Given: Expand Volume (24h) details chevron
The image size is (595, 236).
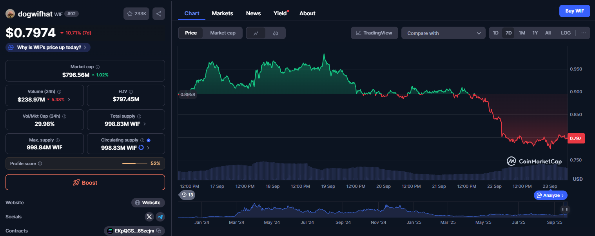Looking at the screenshot, I should 69,100.
